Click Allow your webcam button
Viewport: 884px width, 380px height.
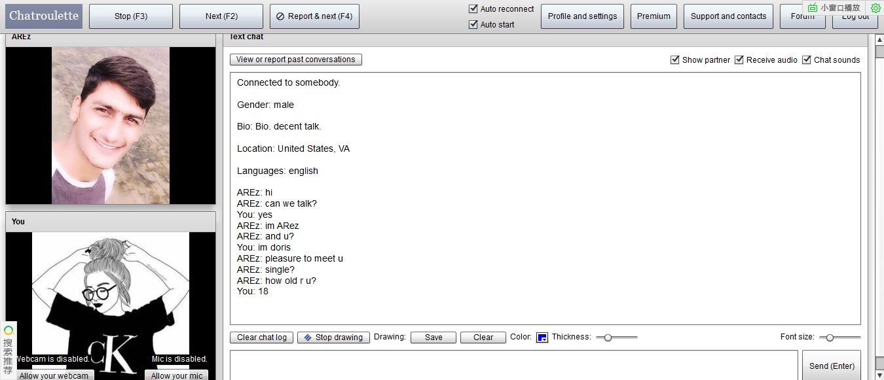[x=54, y=375]
